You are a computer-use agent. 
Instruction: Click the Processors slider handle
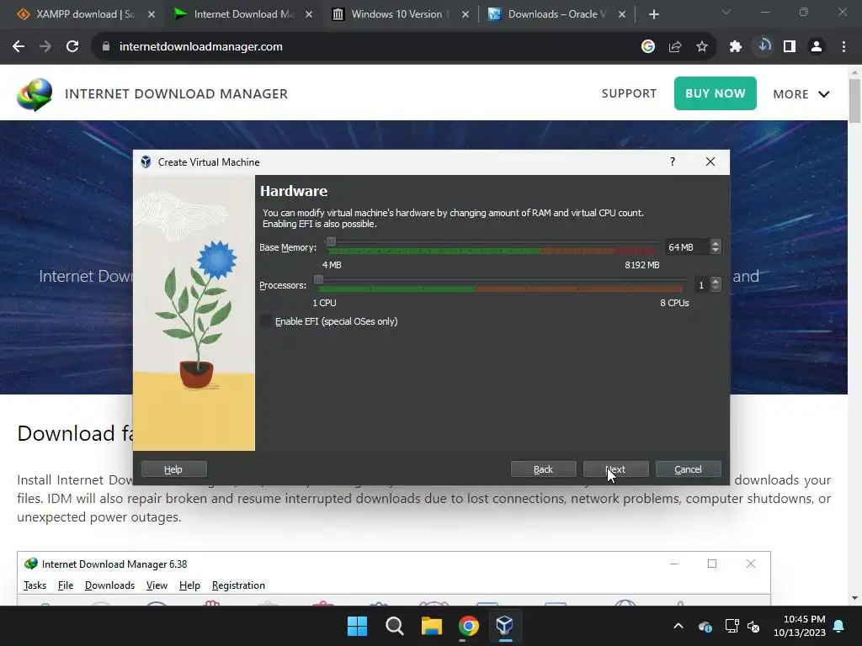[318, 280]
